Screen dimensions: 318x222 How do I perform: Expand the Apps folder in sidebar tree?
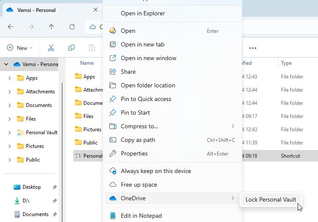click(10, 78)
